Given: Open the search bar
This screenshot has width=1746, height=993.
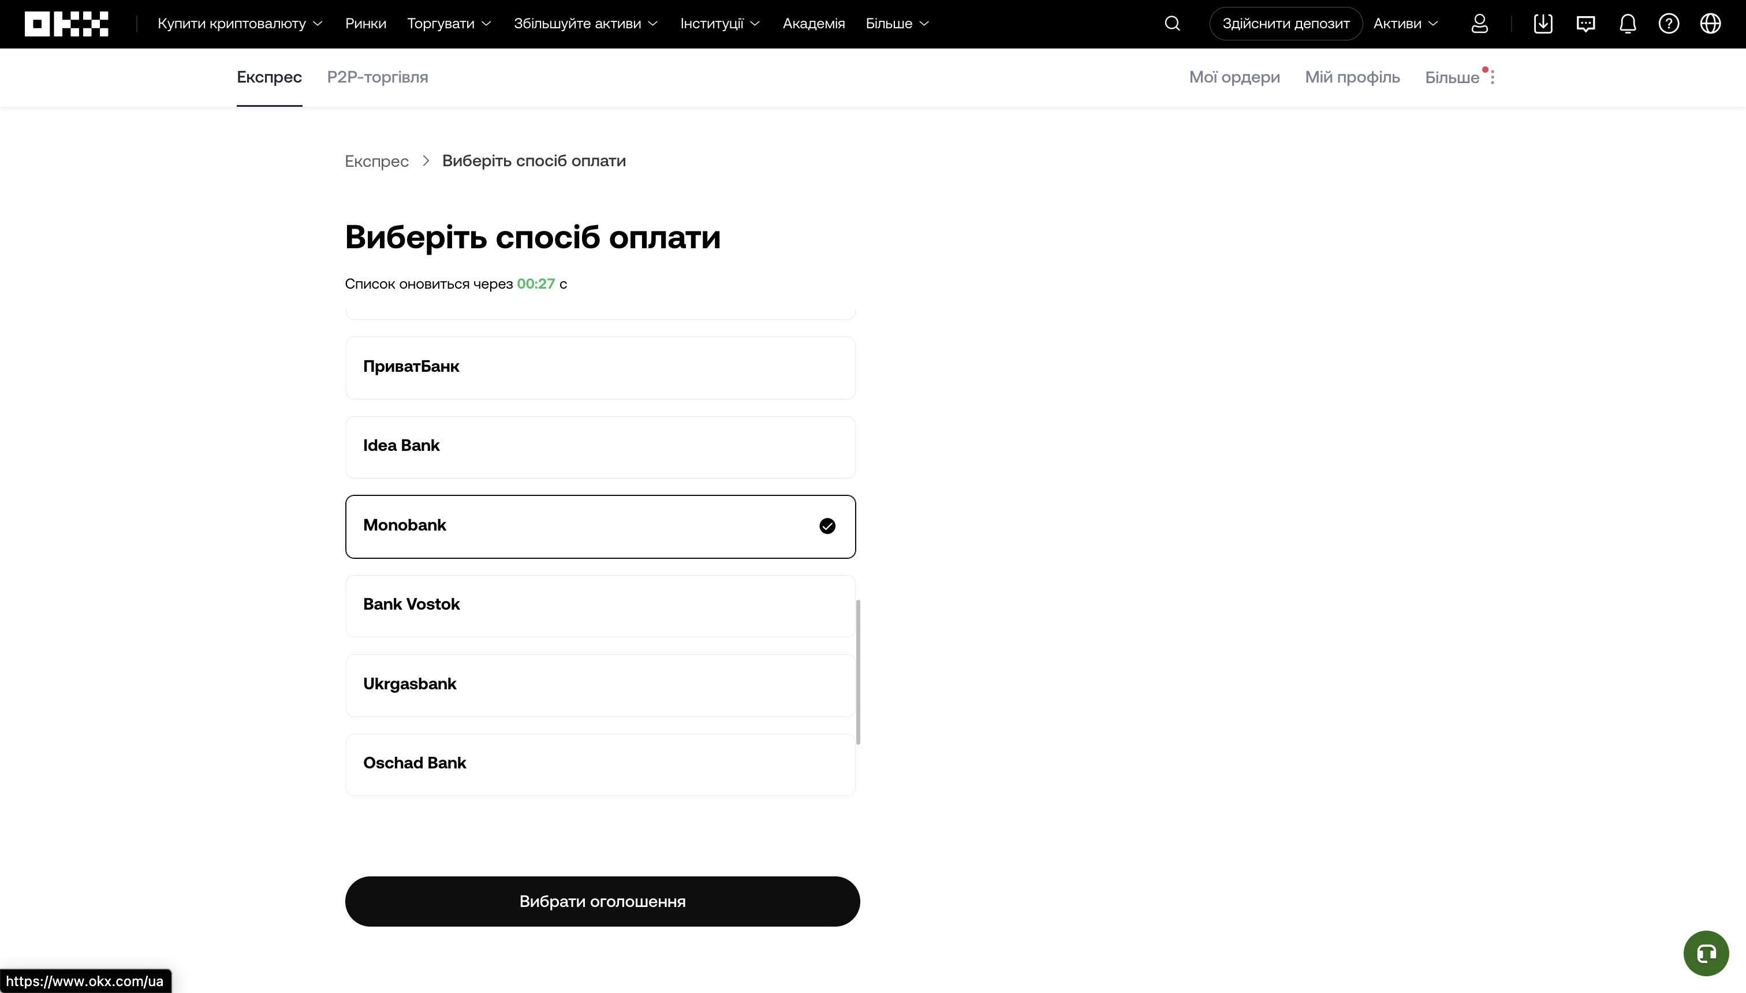Looking at the screenshot, I should (x=1173, y=23).
